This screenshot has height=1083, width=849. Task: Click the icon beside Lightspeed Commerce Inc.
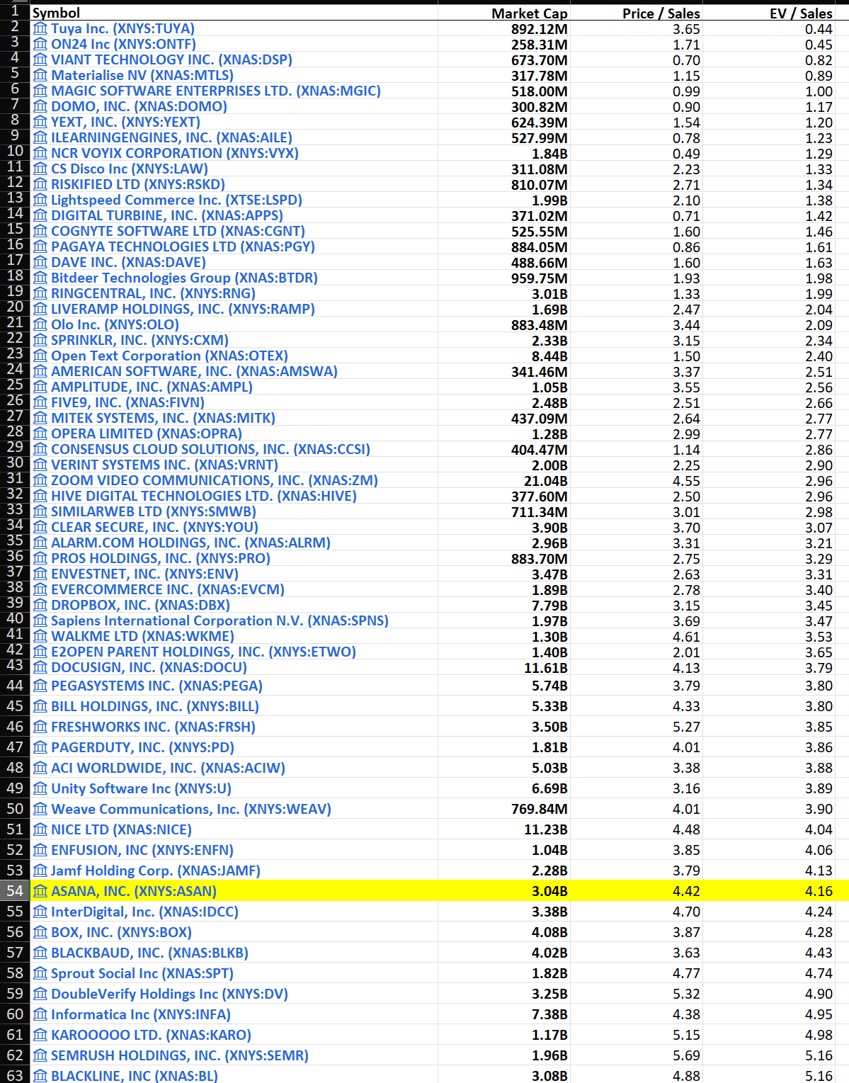(x=40, y=200)
